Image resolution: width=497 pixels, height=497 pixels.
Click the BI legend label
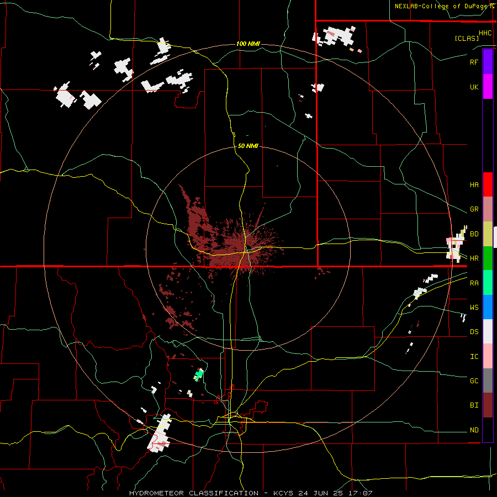pos(474,405)
